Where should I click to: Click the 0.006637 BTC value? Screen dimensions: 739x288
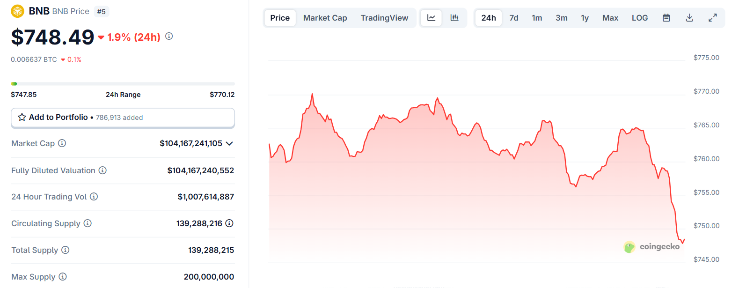(34, 59)
